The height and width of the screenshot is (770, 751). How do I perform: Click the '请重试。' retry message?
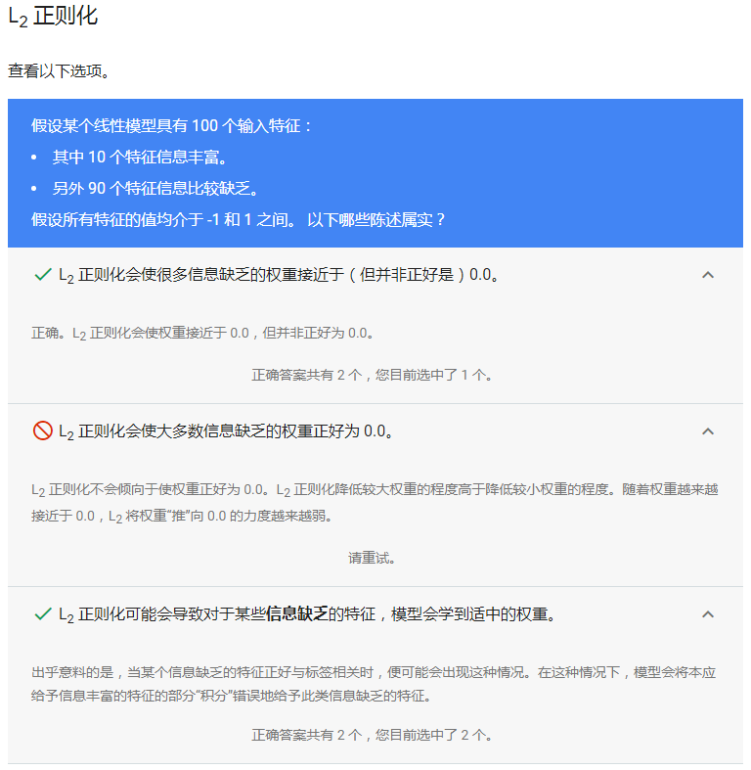372,558
